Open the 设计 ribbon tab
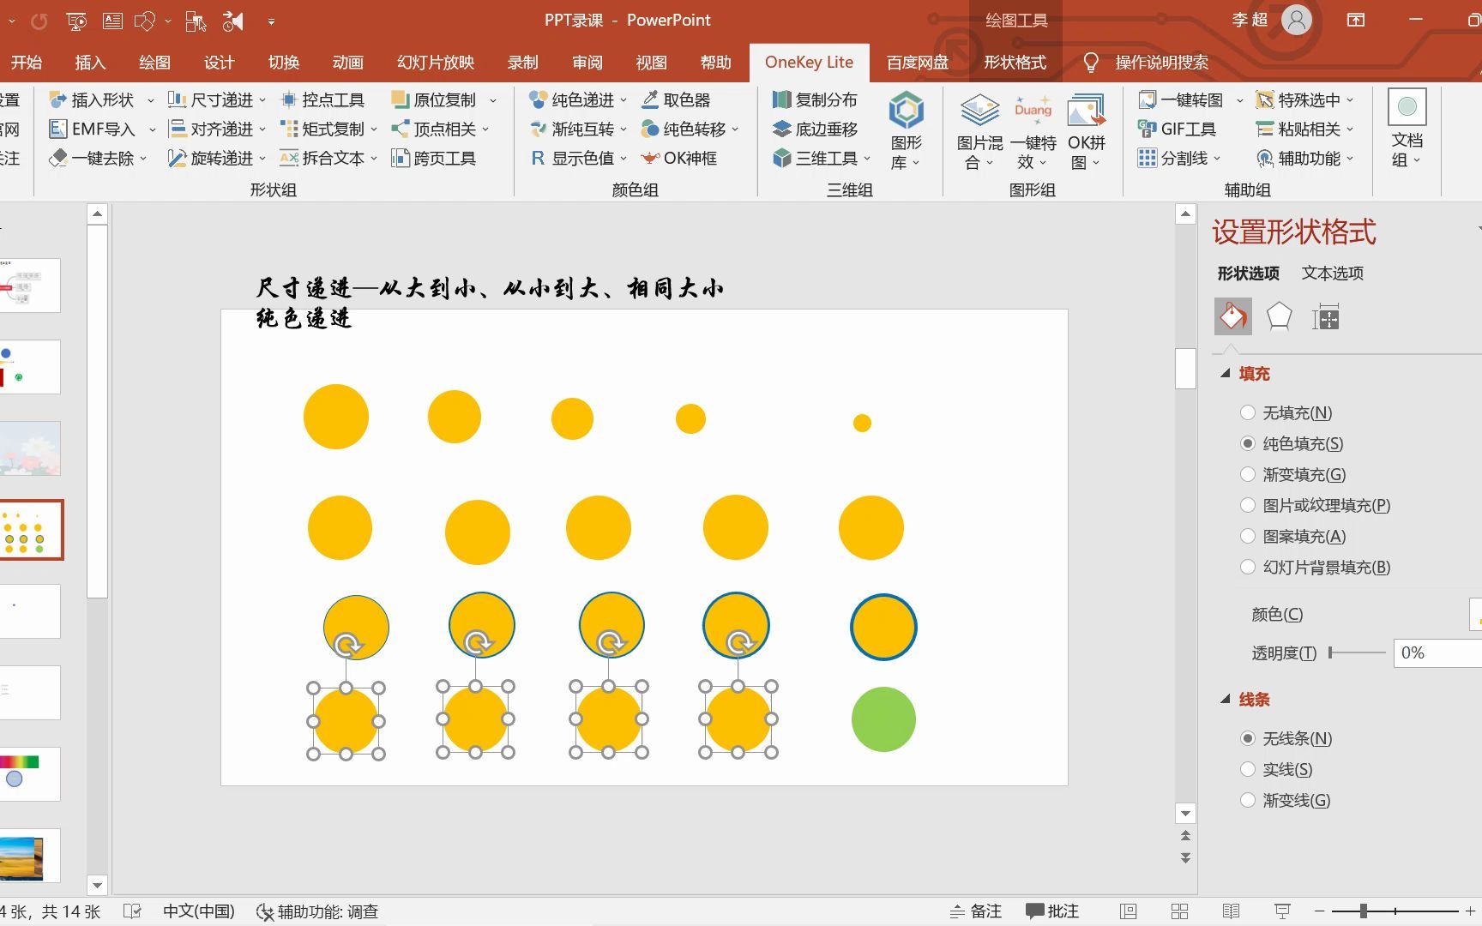 coord(219,63)
